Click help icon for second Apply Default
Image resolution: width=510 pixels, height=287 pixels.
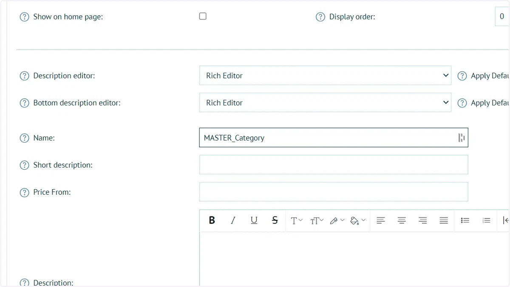462,103
